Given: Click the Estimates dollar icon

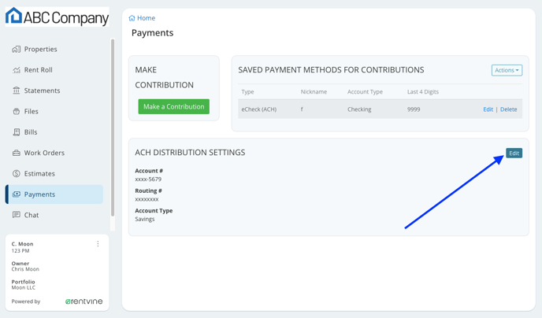Looking at the screenshot, I should (17, 174).
